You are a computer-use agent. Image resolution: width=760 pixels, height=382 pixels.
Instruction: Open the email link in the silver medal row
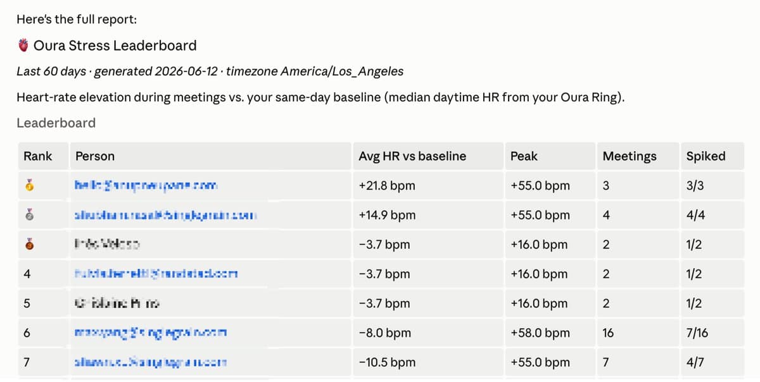165,215
